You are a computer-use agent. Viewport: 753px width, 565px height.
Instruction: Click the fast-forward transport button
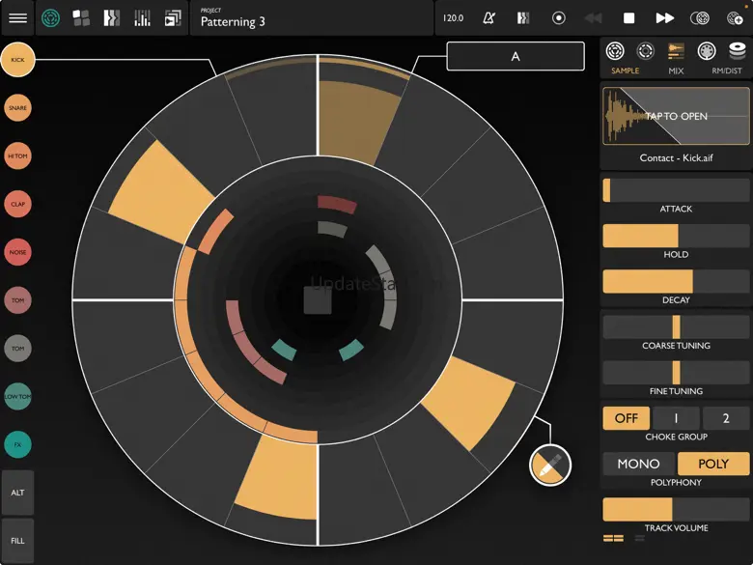tap(664, 18)
